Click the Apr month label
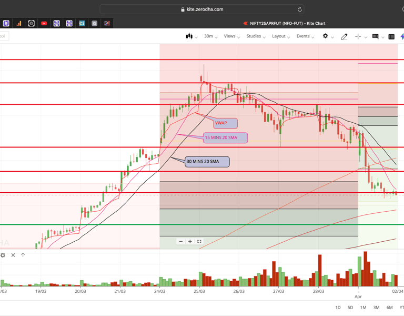This screenshot has height=316, width=404. click(x=358, y=297)
